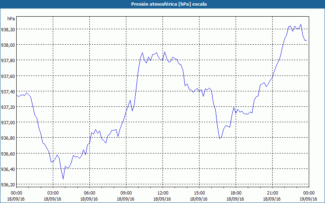Select the 936,20 y-axis value
The image size is (325, 203).
(x=8, y=185)
